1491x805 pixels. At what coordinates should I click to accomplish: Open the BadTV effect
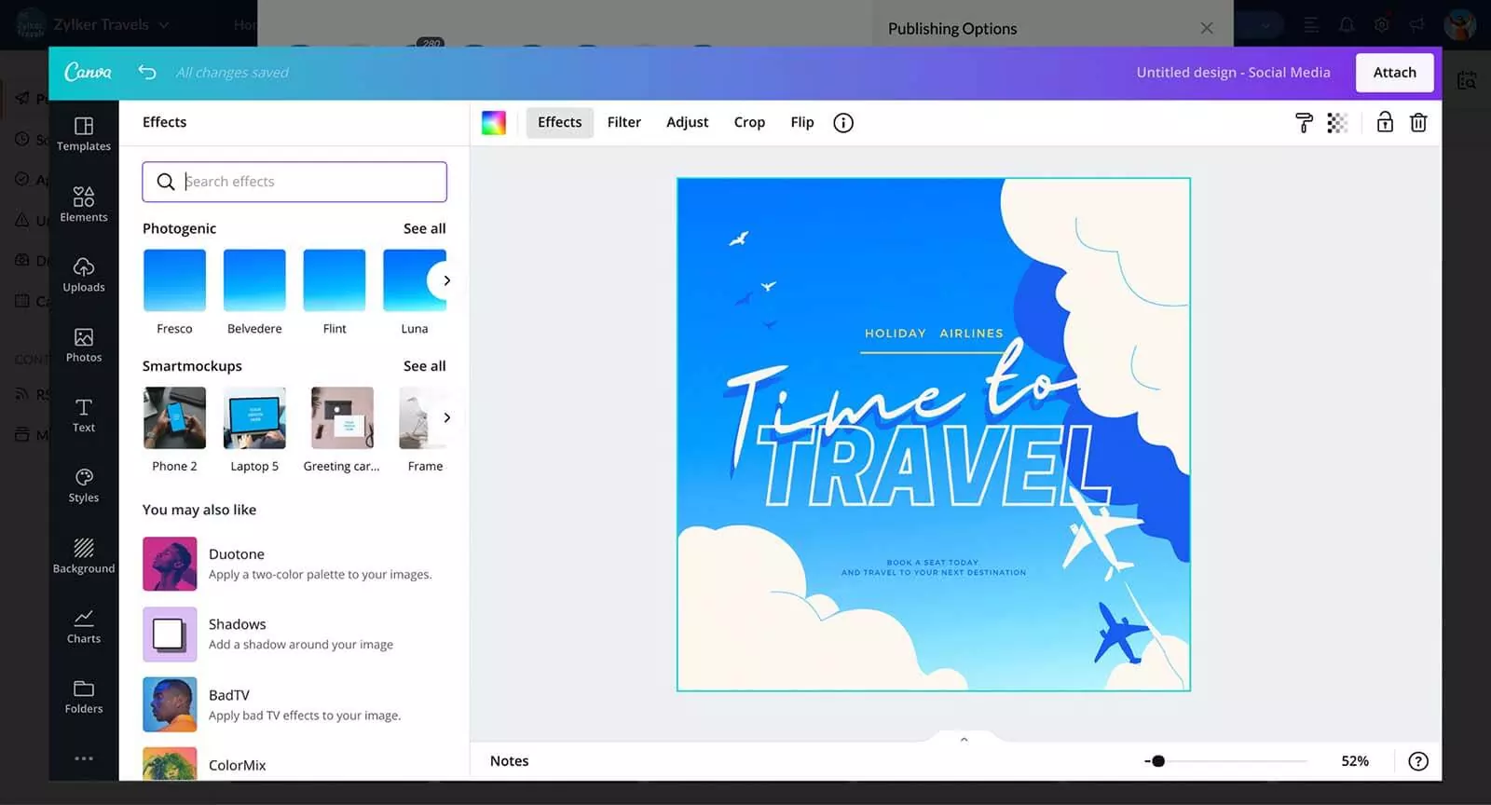pyautogui.click(x=294, y=704)
